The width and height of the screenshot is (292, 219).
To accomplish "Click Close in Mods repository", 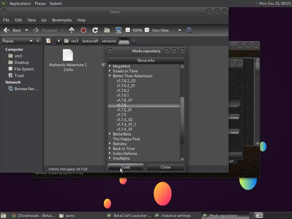I will [166, 167].
